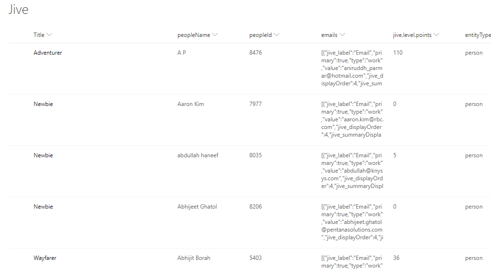
Task: Select the Abhijit Borah name cell
Action: pyautogui.click(x=195, y=258)
